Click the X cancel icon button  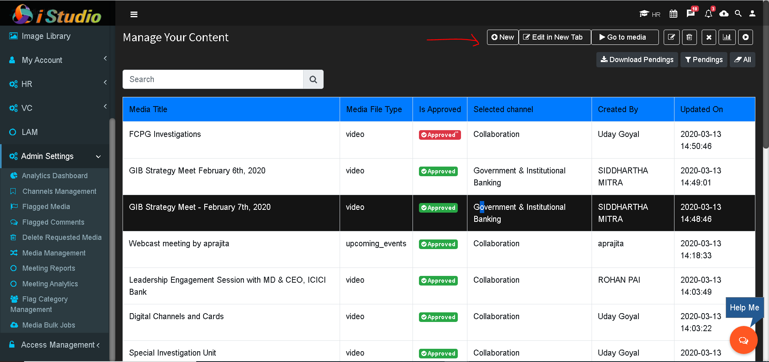point(709,37)
